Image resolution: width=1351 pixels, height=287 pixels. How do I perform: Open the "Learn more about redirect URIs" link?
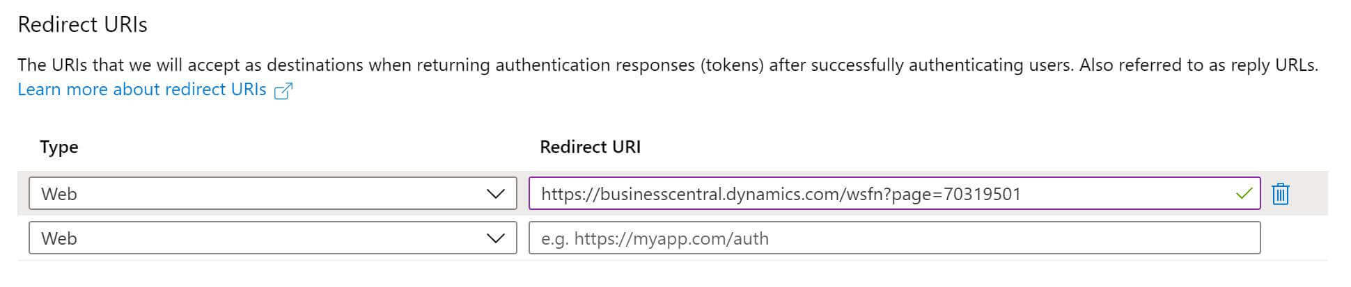pos(142,90)
